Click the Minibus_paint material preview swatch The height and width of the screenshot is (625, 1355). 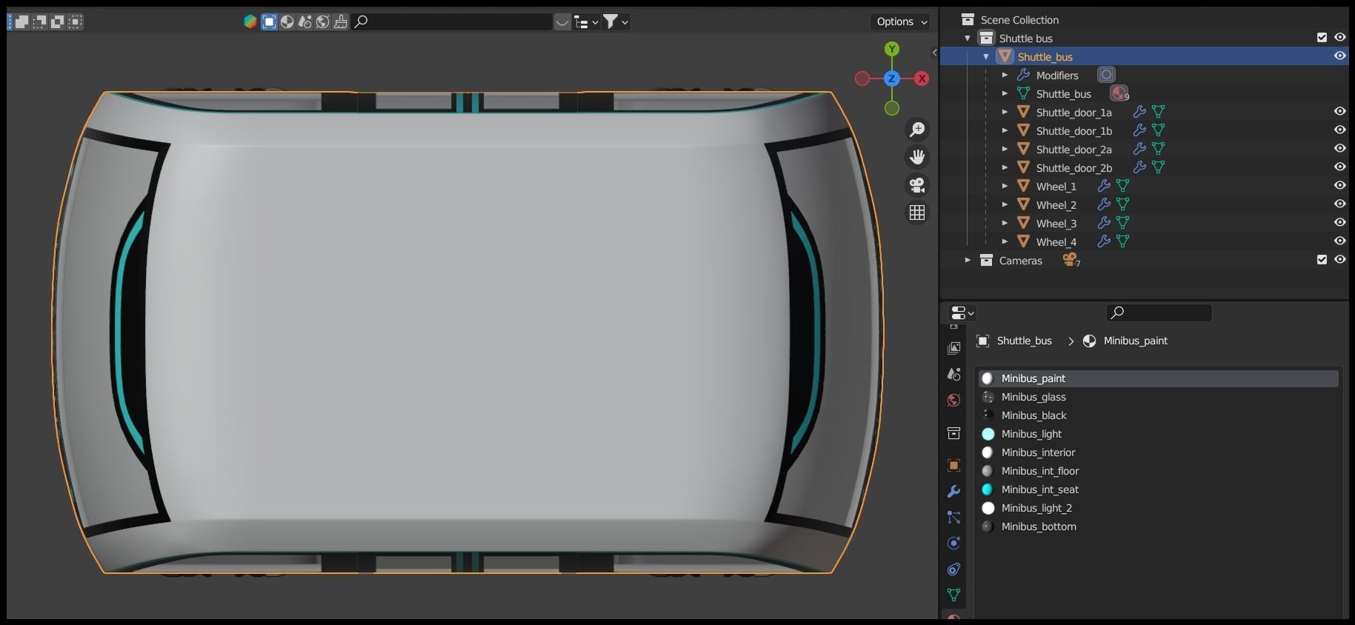click(x=988, y=378)
